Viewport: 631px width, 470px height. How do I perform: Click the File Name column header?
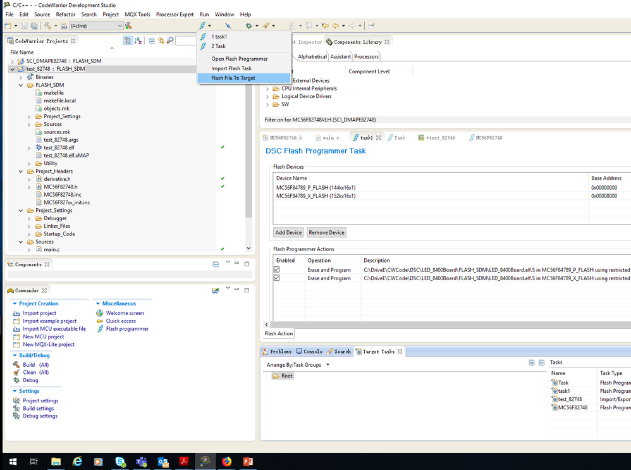[x=22, y=53]
